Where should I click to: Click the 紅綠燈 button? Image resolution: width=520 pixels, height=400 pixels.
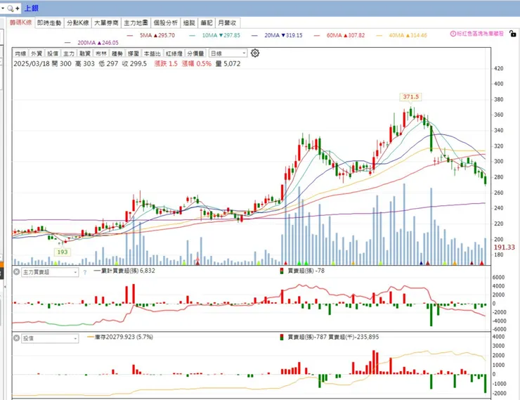[174, 53]
